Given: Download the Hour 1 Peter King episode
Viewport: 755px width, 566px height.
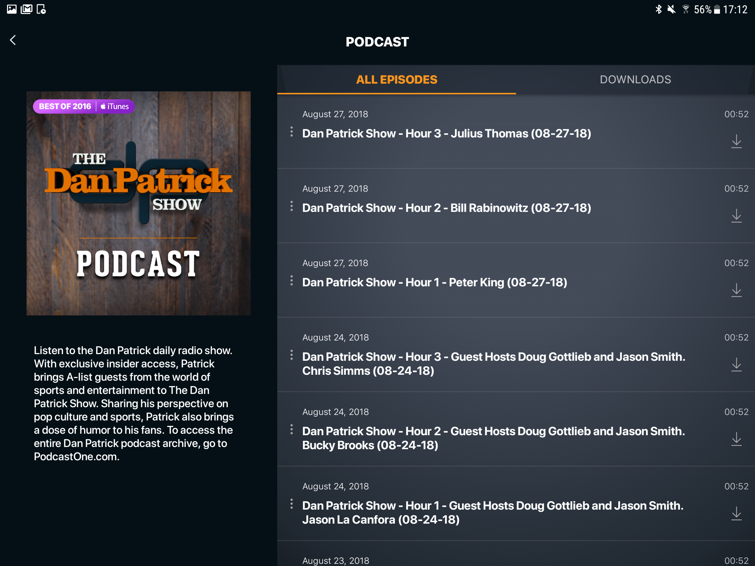Looking at the screenshot, I should coord(736,290).
